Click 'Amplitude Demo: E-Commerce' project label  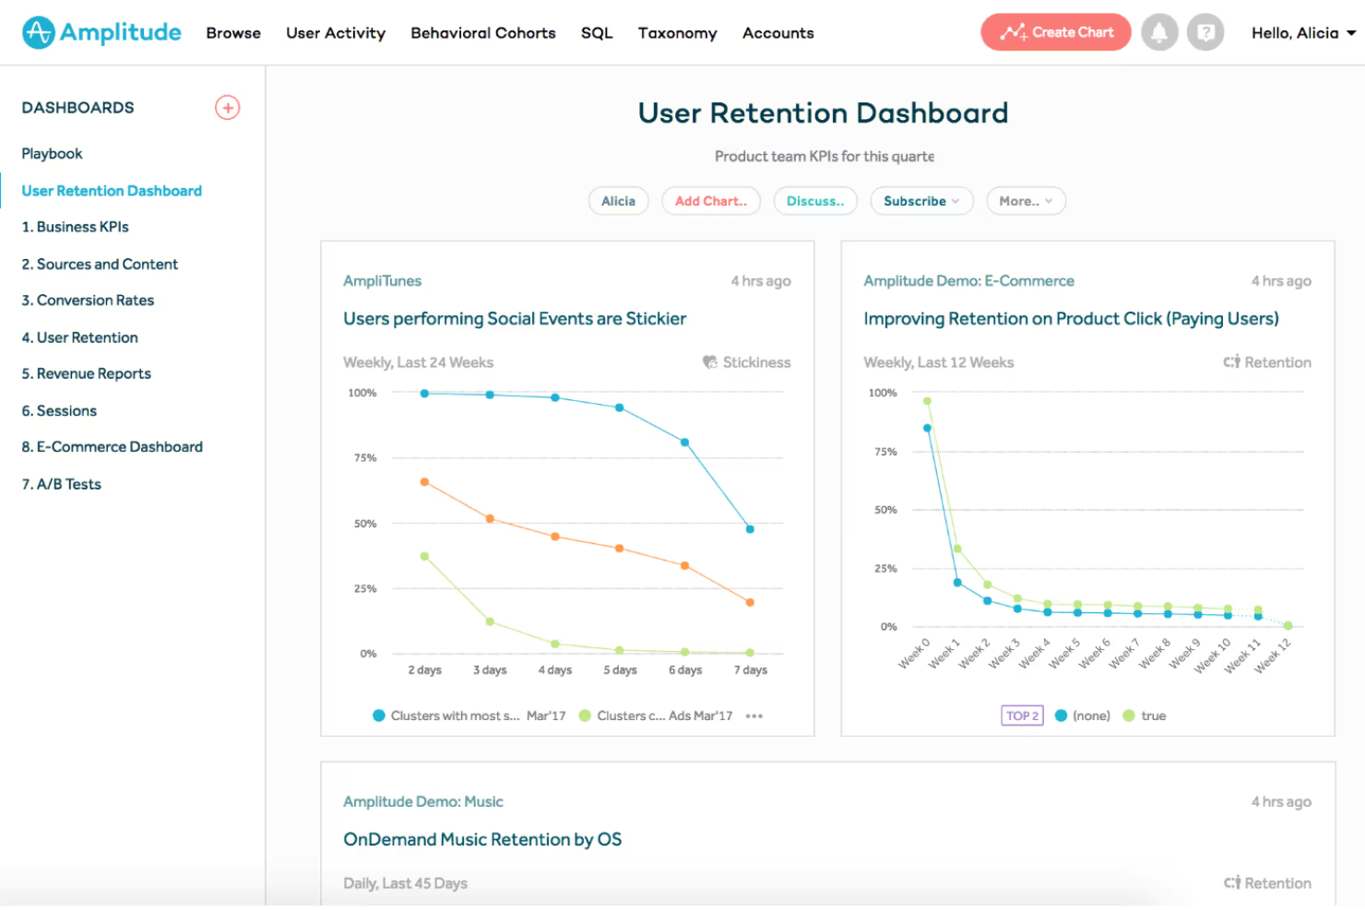tap(968, 281)
